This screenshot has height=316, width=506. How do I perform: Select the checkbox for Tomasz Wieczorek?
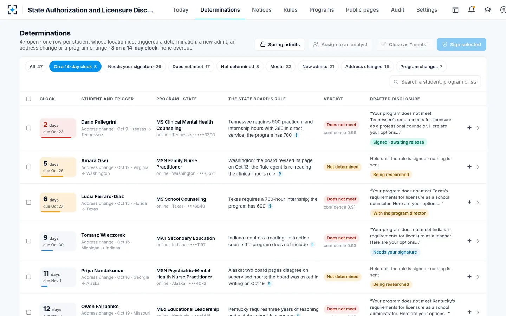pyautogui.click(x=29, y=241)
